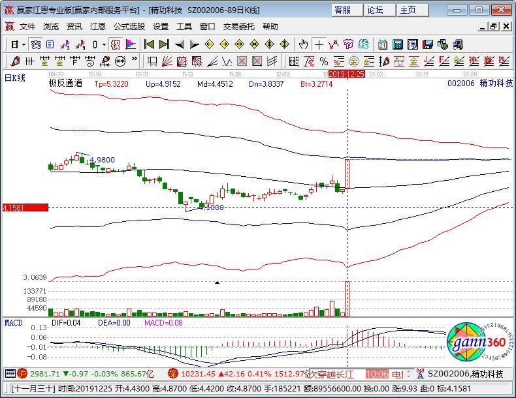Click the 极反通道 indicator name

click(66, 83)
